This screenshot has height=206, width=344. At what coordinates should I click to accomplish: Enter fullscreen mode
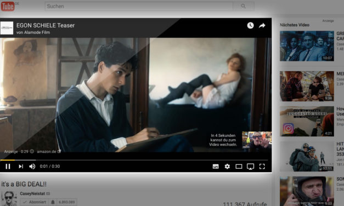[x=262, y=167]
